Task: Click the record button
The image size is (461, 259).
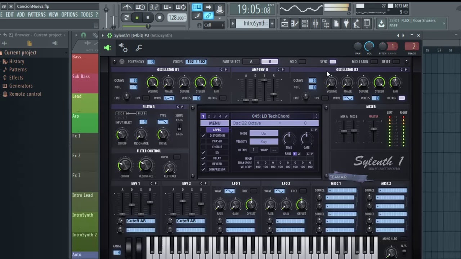Action: pyautogui.click(x=160, y=17)
